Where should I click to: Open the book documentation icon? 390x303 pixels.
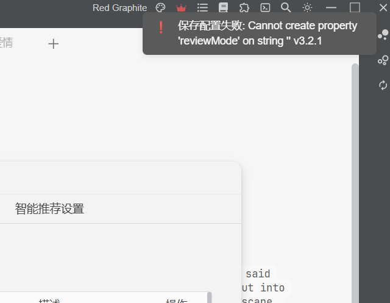(223, 7)
